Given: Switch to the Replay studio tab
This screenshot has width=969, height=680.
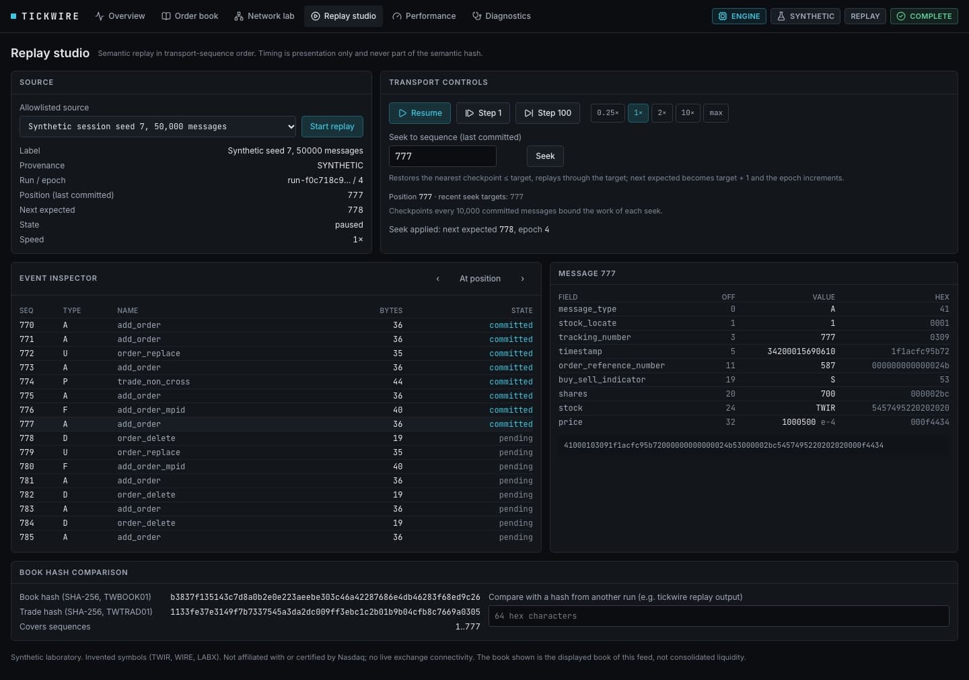Looking at the screenshot, I should (343, 16).
